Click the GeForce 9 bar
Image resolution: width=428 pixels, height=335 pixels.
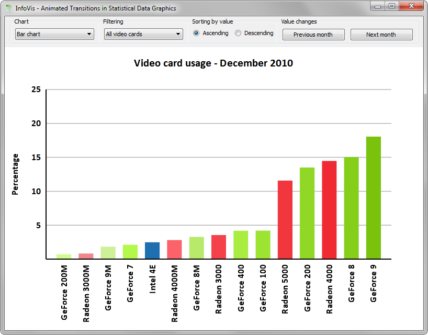(374, 198)
